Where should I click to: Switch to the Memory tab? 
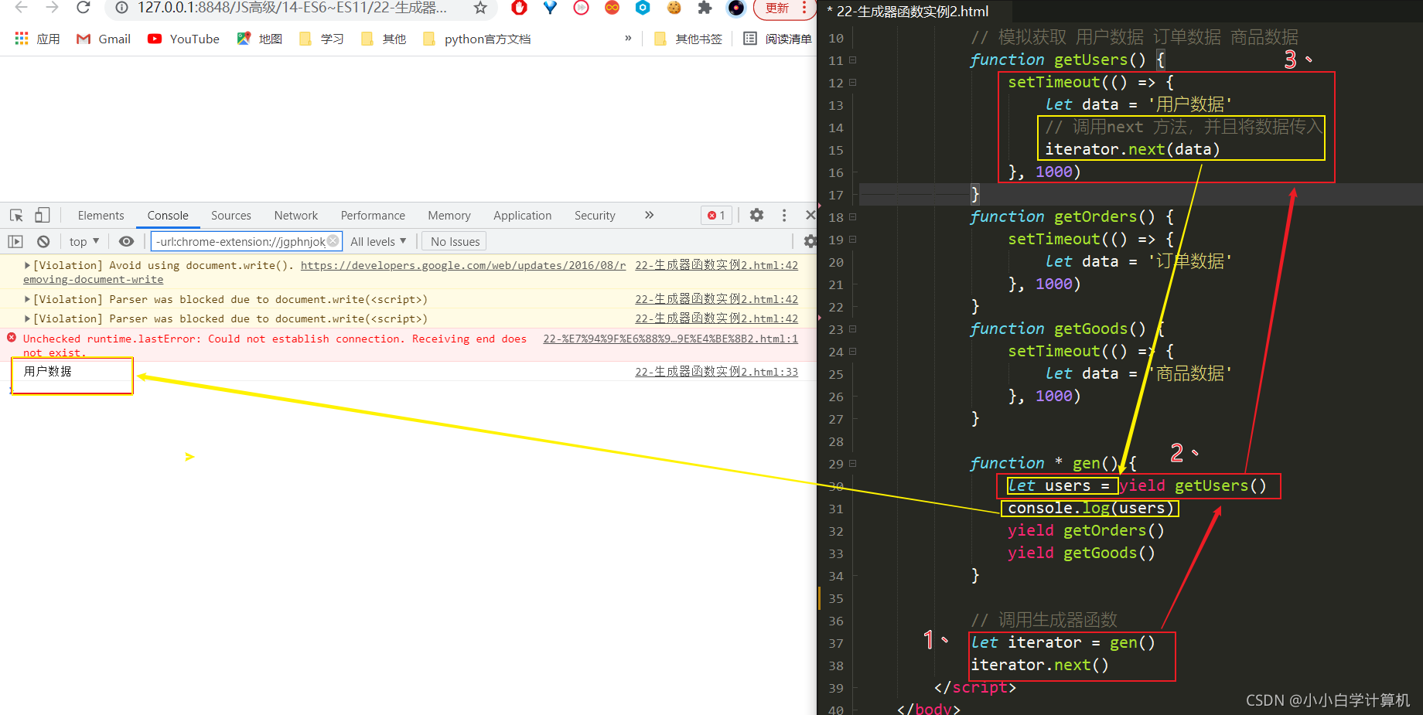tap(449, 216)
